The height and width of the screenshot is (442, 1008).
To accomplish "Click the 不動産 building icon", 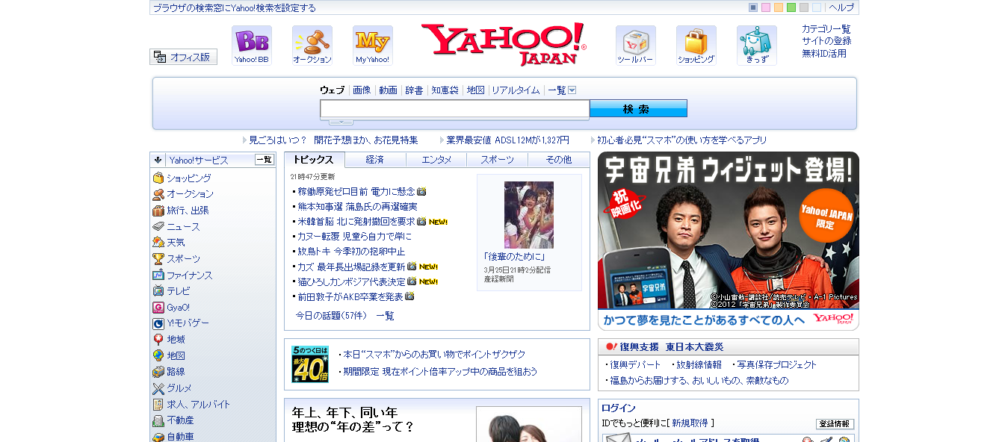I will (158, 420).
